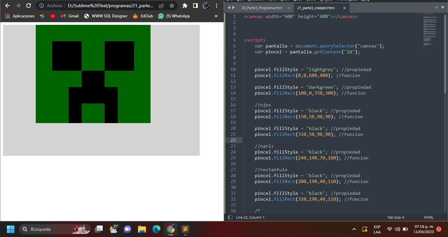Open Windows Start menu

(10, 229)
